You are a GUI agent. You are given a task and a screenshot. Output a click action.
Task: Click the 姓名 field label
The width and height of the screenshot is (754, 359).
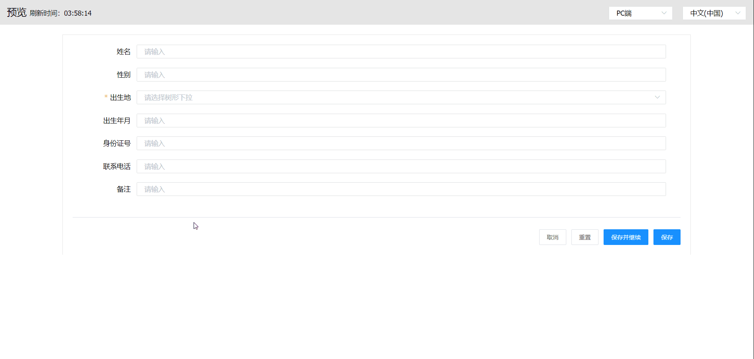pos(123,52)
